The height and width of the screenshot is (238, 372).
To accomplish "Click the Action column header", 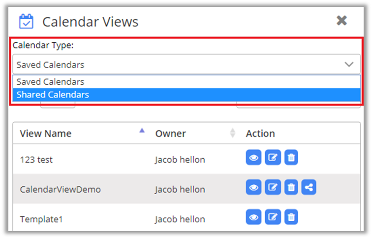I will pyautogui.click(x=260, y=134).
